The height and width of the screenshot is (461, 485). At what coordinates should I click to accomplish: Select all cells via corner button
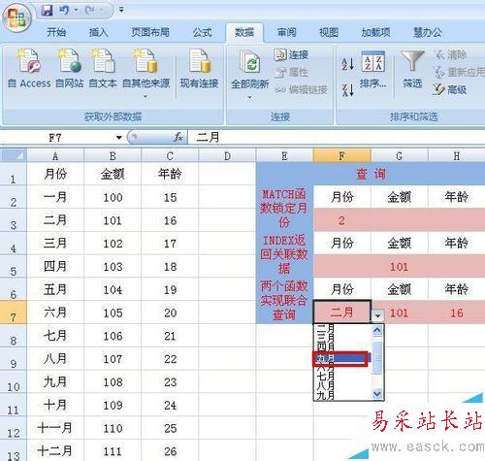tap(14, 155)
